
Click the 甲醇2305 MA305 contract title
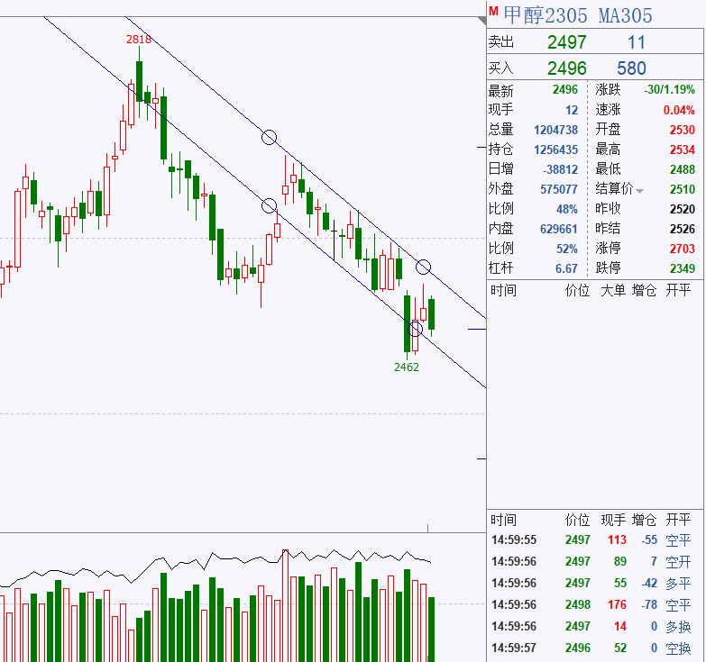pos(577,15)
